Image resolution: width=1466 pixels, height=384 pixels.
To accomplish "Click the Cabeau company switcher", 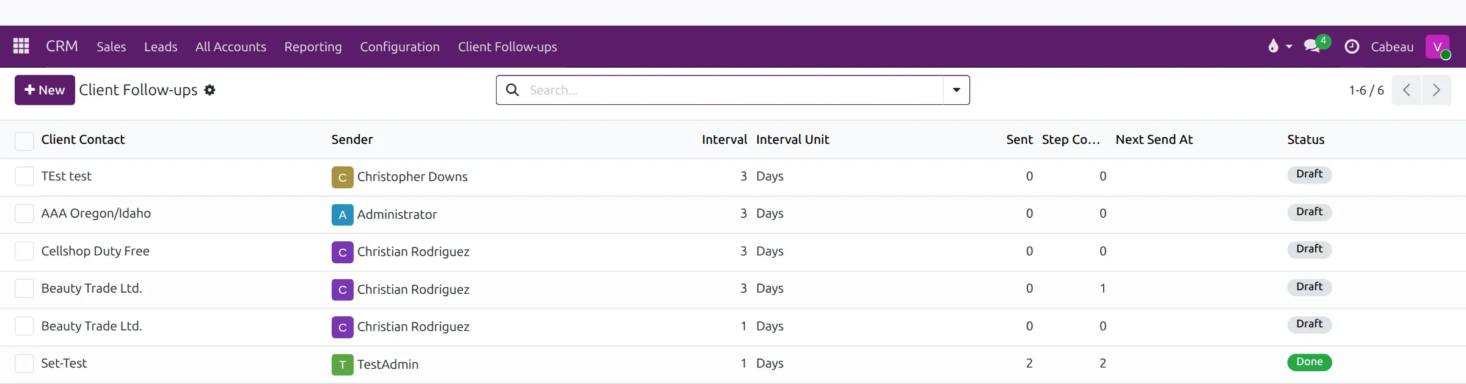I will click(x=1392, y=47).
